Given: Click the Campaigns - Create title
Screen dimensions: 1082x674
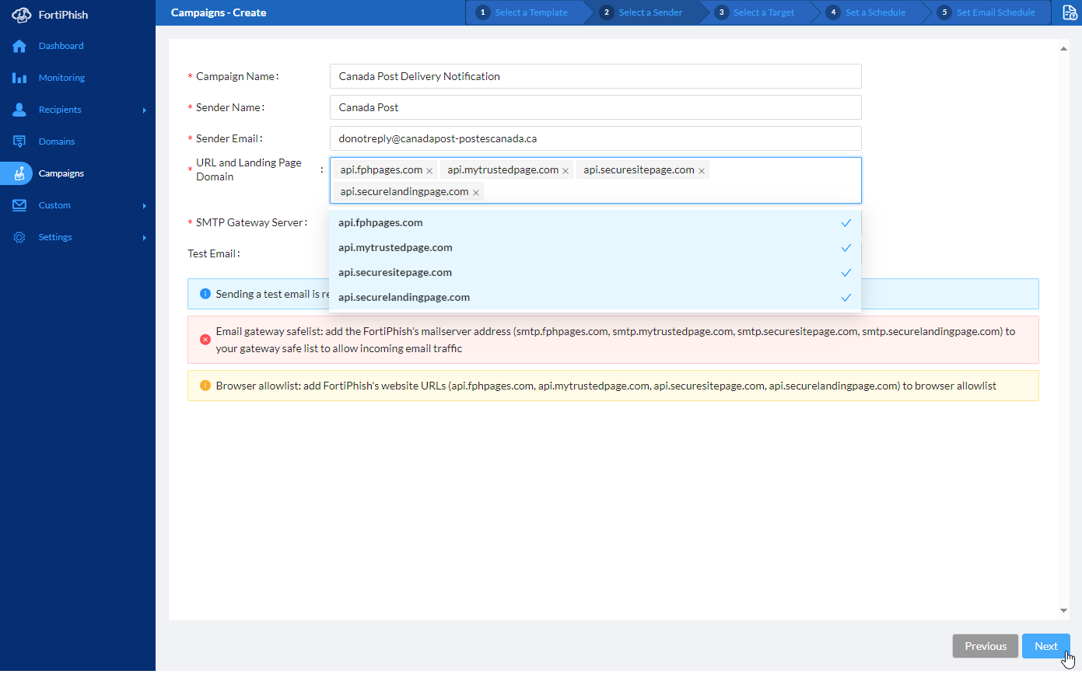Looking at the screenshot, I should click(x=219, y=12).
